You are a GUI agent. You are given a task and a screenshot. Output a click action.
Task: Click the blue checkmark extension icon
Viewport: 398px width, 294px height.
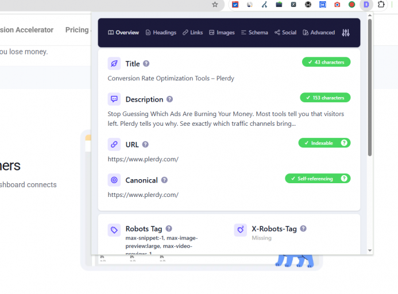(x=235, y=5)
